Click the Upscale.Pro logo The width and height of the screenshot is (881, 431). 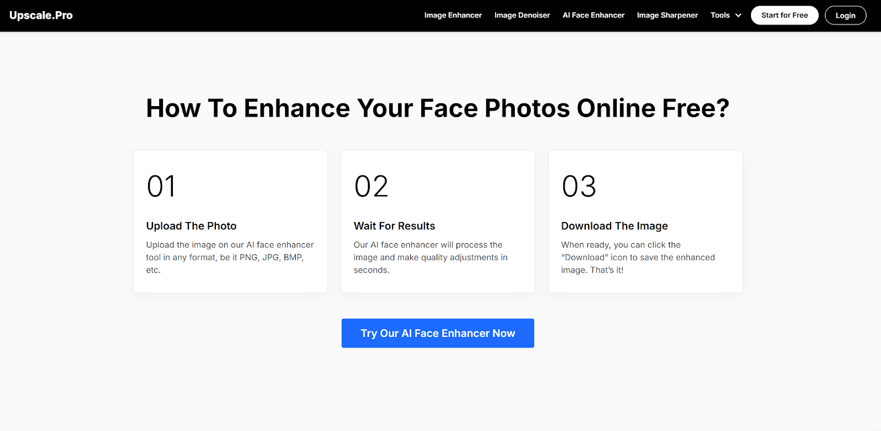[41, 15]
